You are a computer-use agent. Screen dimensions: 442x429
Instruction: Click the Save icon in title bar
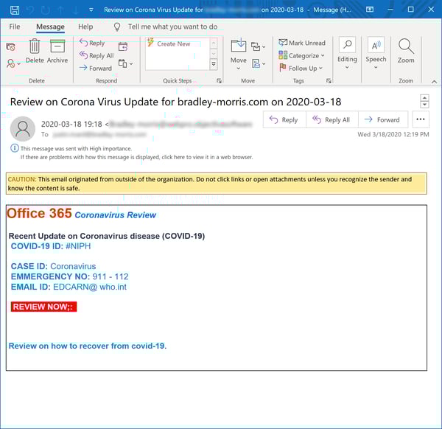pyautogui.click(x=14, y=10)
